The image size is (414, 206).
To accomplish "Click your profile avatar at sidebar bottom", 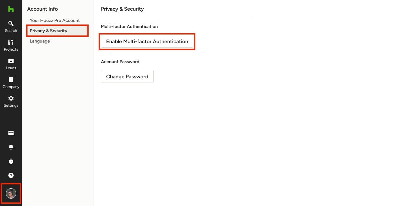I will point(11,193).
